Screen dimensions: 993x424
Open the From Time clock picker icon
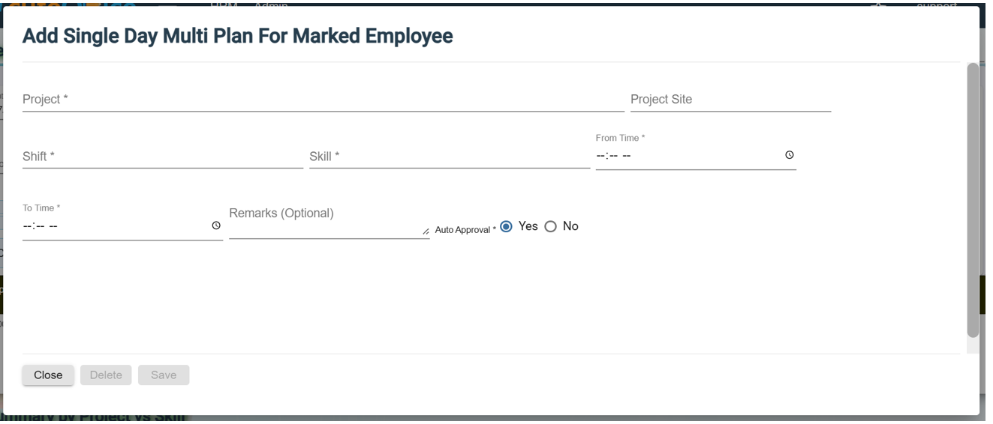[x=789, y=156]
